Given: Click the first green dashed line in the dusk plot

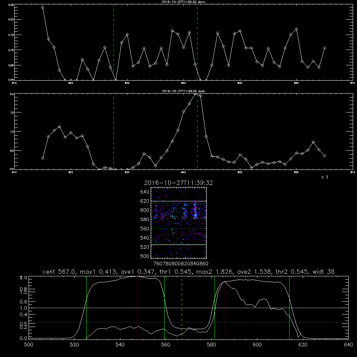Looking at the screenshot, I should [114, 131].
